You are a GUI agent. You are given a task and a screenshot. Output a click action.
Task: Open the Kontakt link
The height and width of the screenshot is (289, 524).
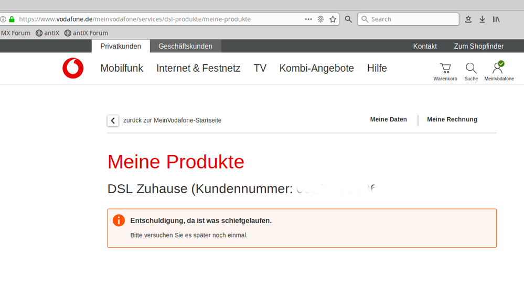425,46
